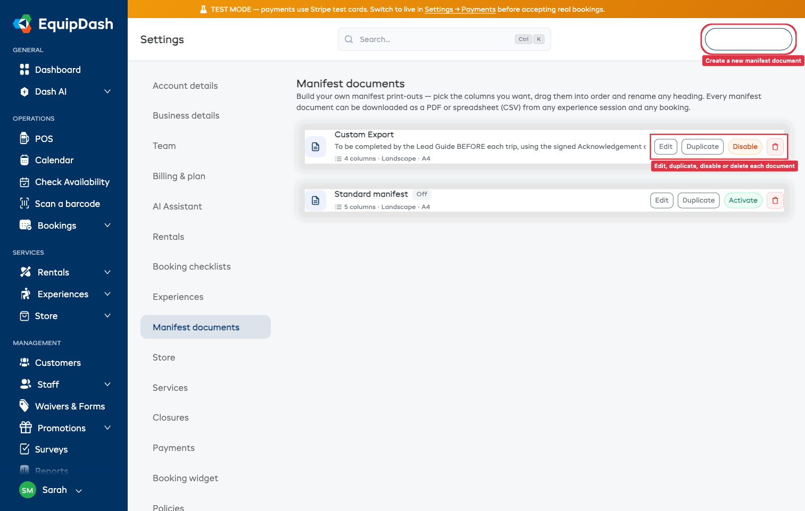
Task: Click the Standard manifest document title
Action: 371,194
